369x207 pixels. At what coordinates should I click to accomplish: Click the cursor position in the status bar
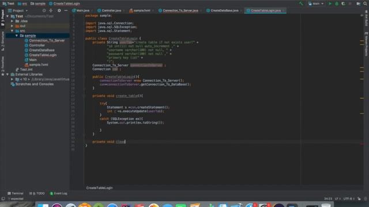328,198
